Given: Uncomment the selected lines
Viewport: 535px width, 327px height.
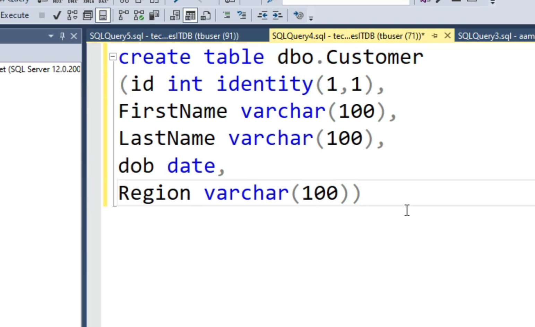Looking at the screenshot, I should (242, 15).
